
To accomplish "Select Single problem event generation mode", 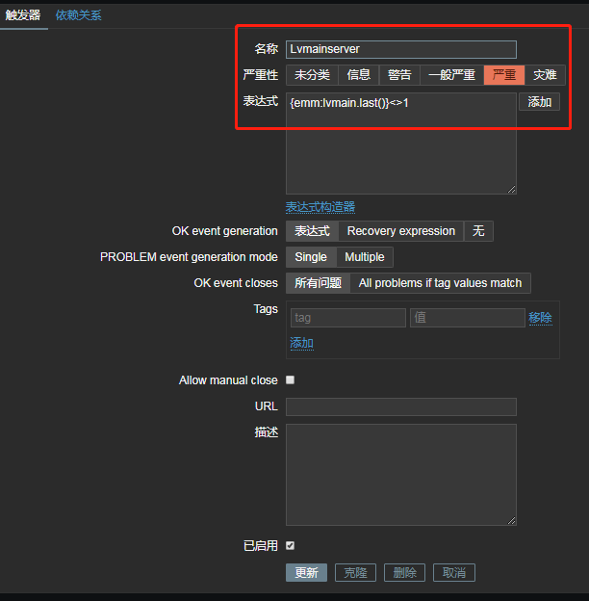I will (x=311, y=257).
